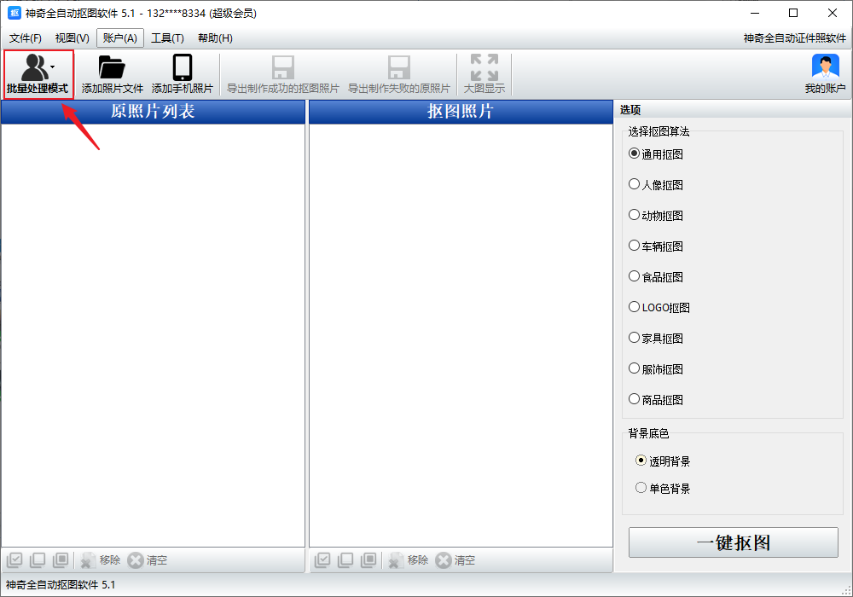Click the 大图显示 expand icon

484,68
